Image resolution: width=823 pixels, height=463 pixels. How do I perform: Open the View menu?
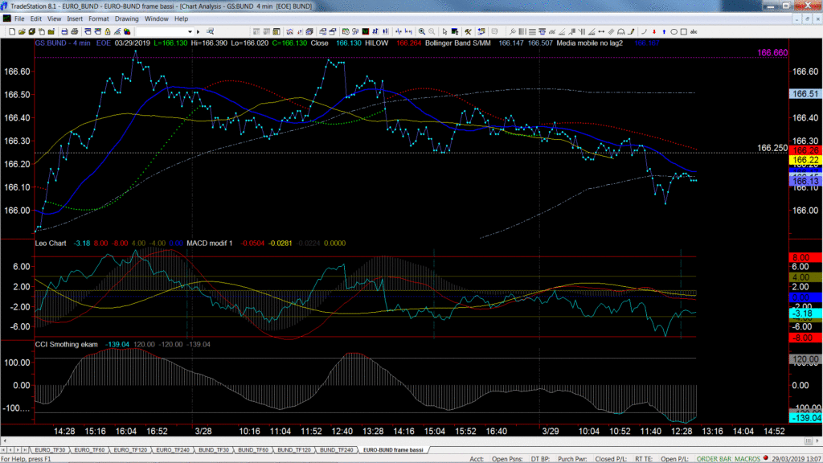point(54,19)
